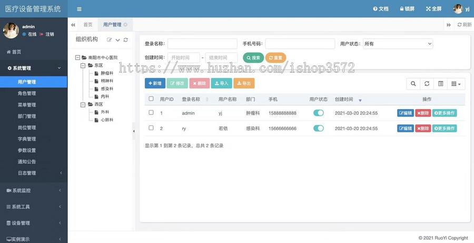Expand the 日志管理 submenu

click(x=34, y=173)
